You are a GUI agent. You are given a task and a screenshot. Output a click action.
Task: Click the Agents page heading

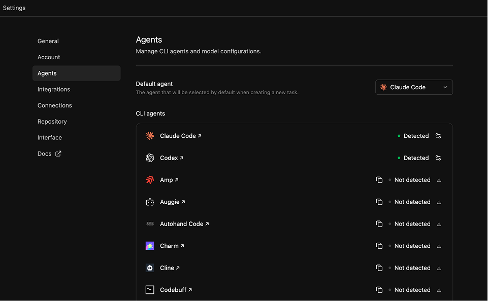pos(149,40)
